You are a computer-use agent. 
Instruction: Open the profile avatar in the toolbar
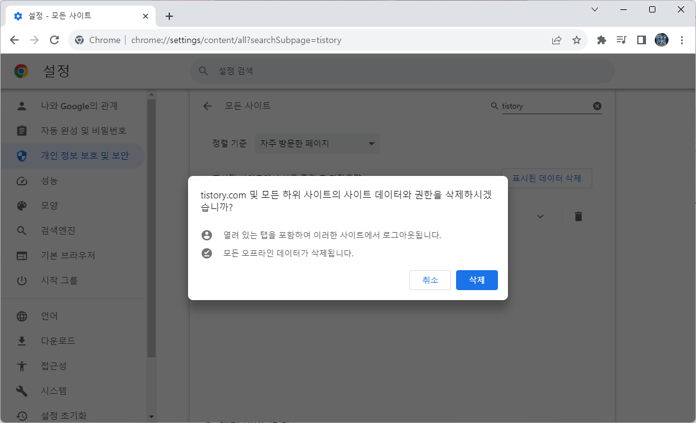click(662, 40)
